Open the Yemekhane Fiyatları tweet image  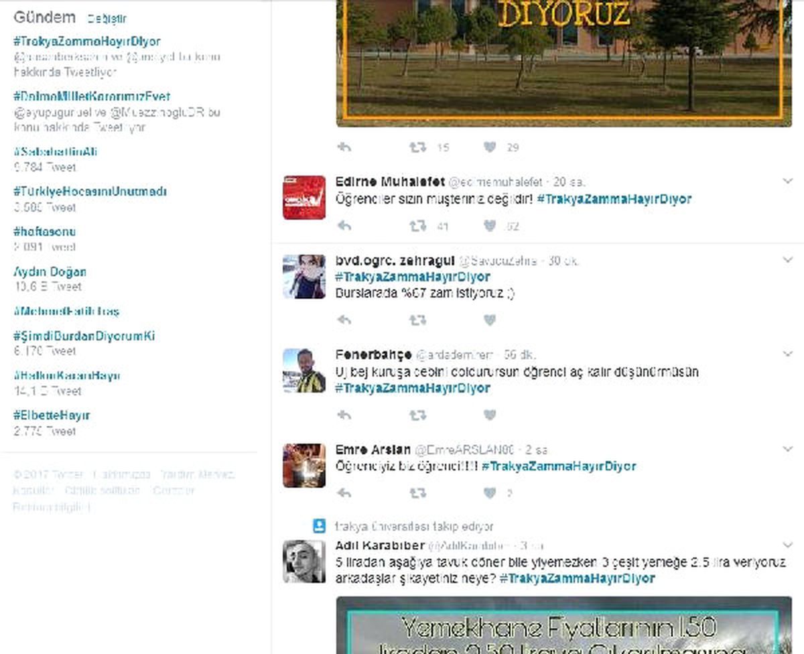coord(563,625)
